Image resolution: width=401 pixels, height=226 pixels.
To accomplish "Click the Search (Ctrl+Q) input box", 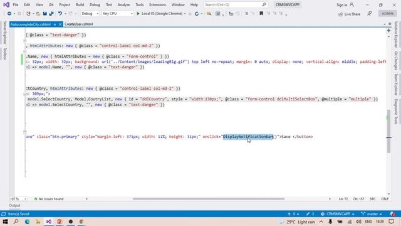I will pos(236,4).
